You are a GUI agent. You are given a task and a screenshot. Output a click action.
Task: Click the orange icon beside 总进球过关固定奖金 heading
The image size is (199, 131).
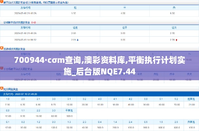coord(2,48)
